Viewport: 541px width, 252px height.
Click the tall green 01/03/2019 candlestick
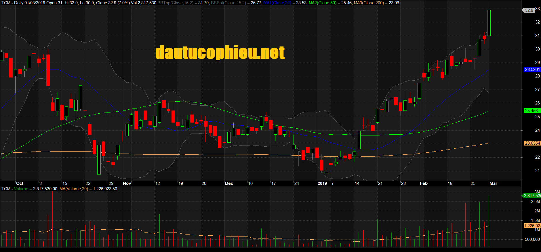coord(489,23)
